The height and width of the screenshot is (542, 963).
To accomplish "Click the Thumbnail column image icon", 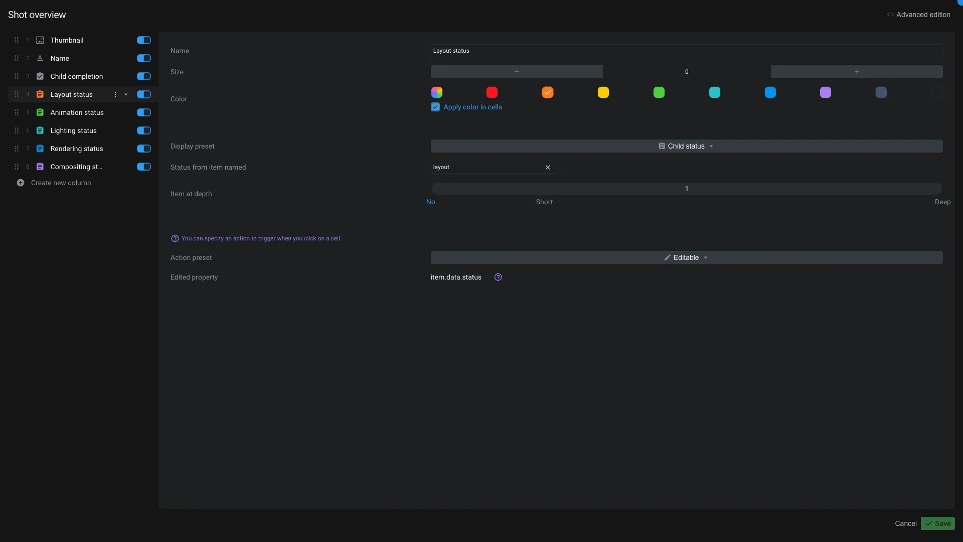I will click(40, 40).
